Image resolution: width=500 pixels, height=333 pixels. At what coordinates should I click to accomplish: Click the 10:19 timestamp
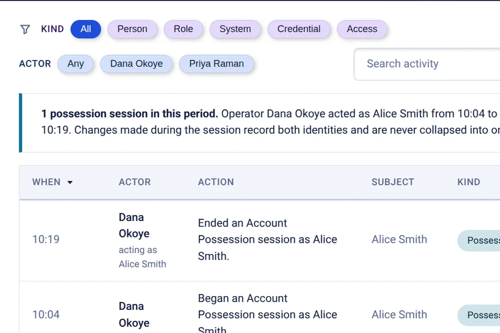click(x=46, y=239)
